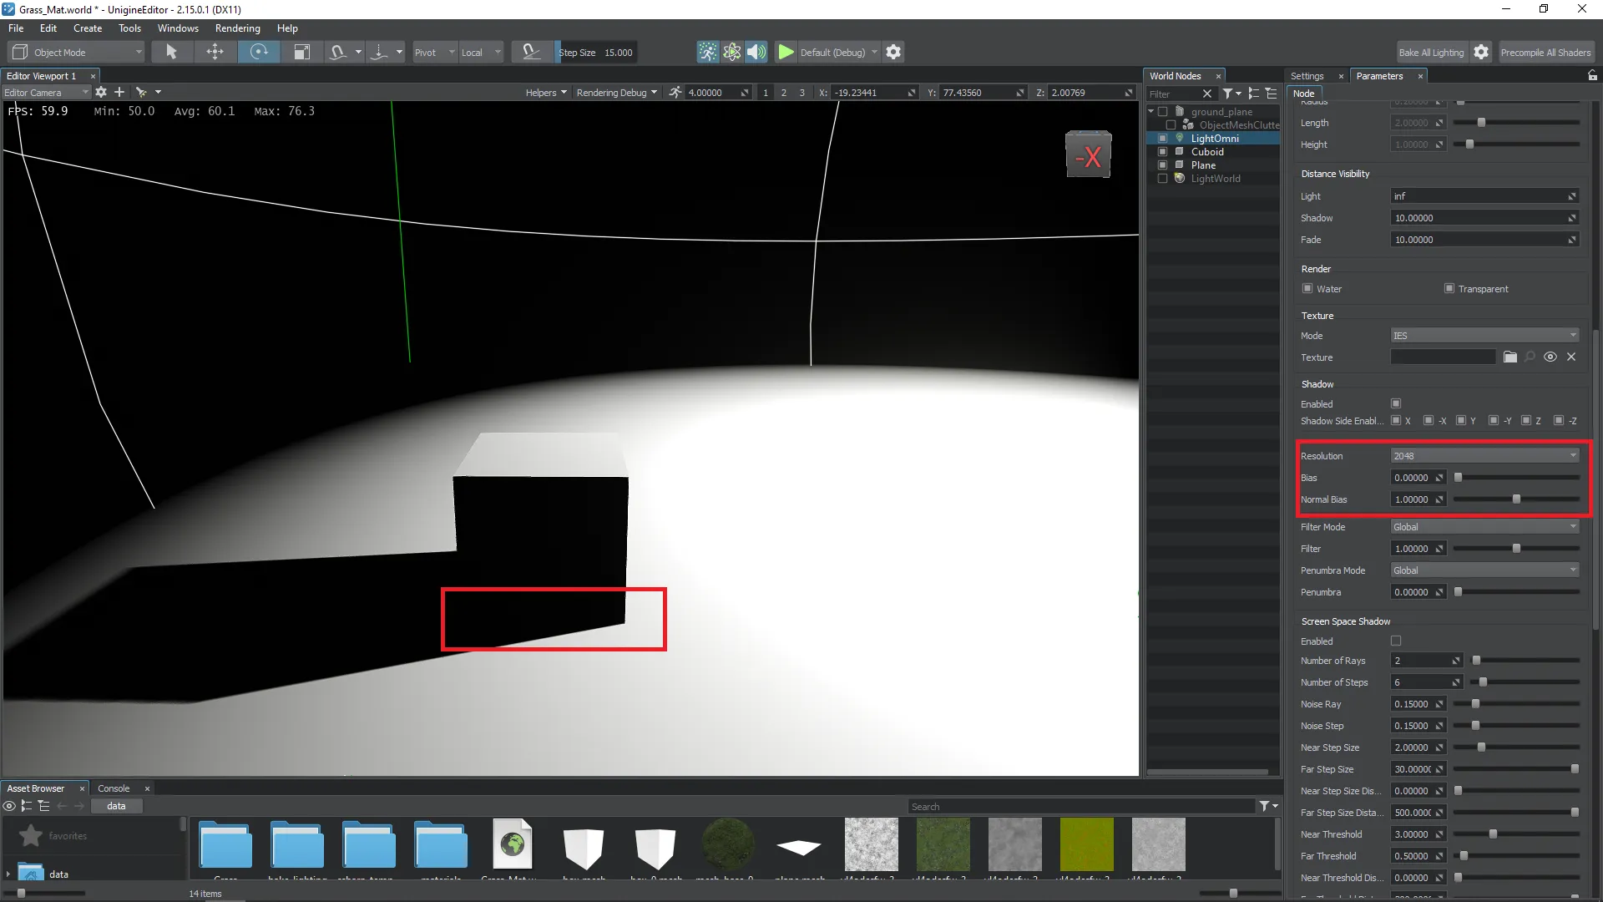Open Bake All Lighting settings gear
The image size is (1603, 902).
[1481, 52]
